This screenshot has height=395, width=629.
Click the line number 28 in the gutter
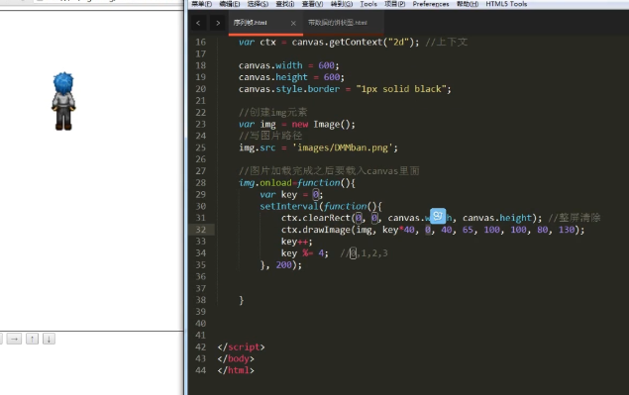click(x=200, y=183)
